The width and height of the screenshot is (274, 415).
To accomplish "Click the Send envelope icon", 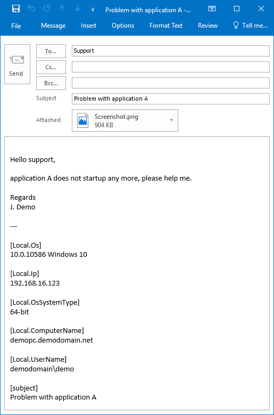I will [16, 60].
